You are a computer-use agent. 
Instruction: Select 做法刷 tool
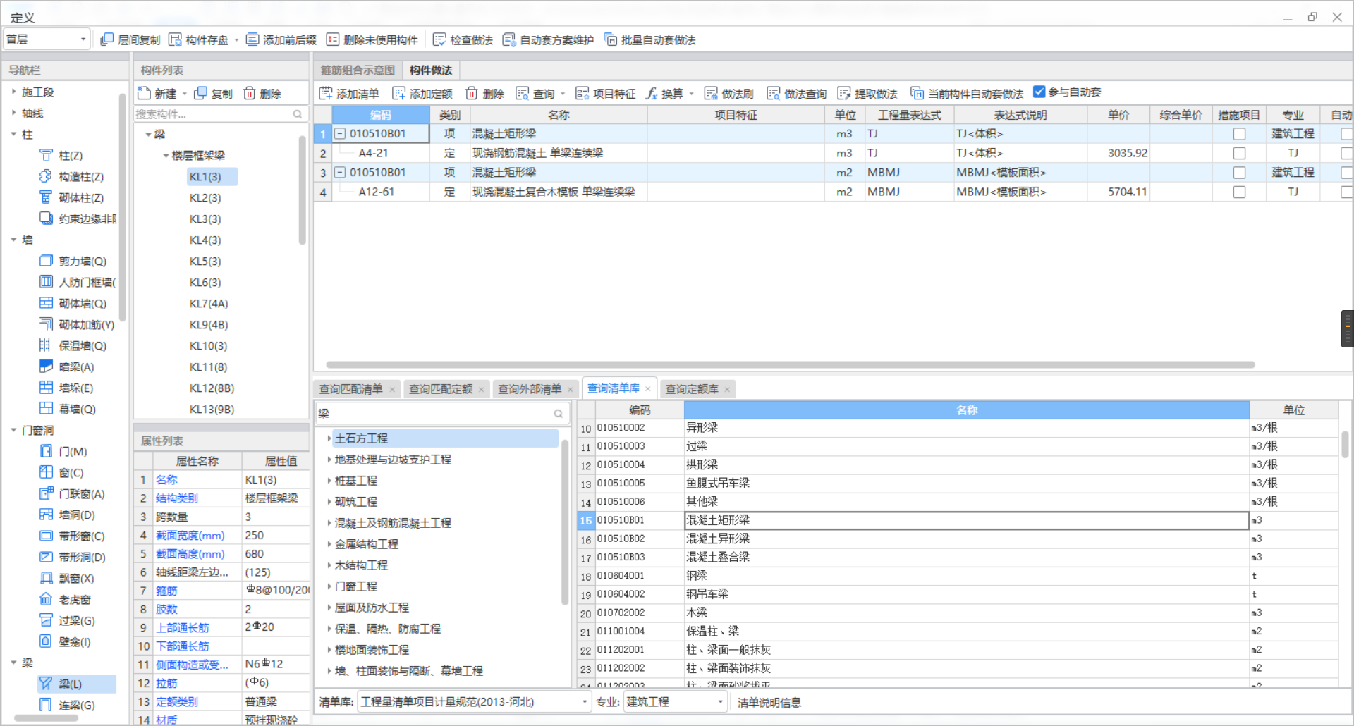point(728,93)
